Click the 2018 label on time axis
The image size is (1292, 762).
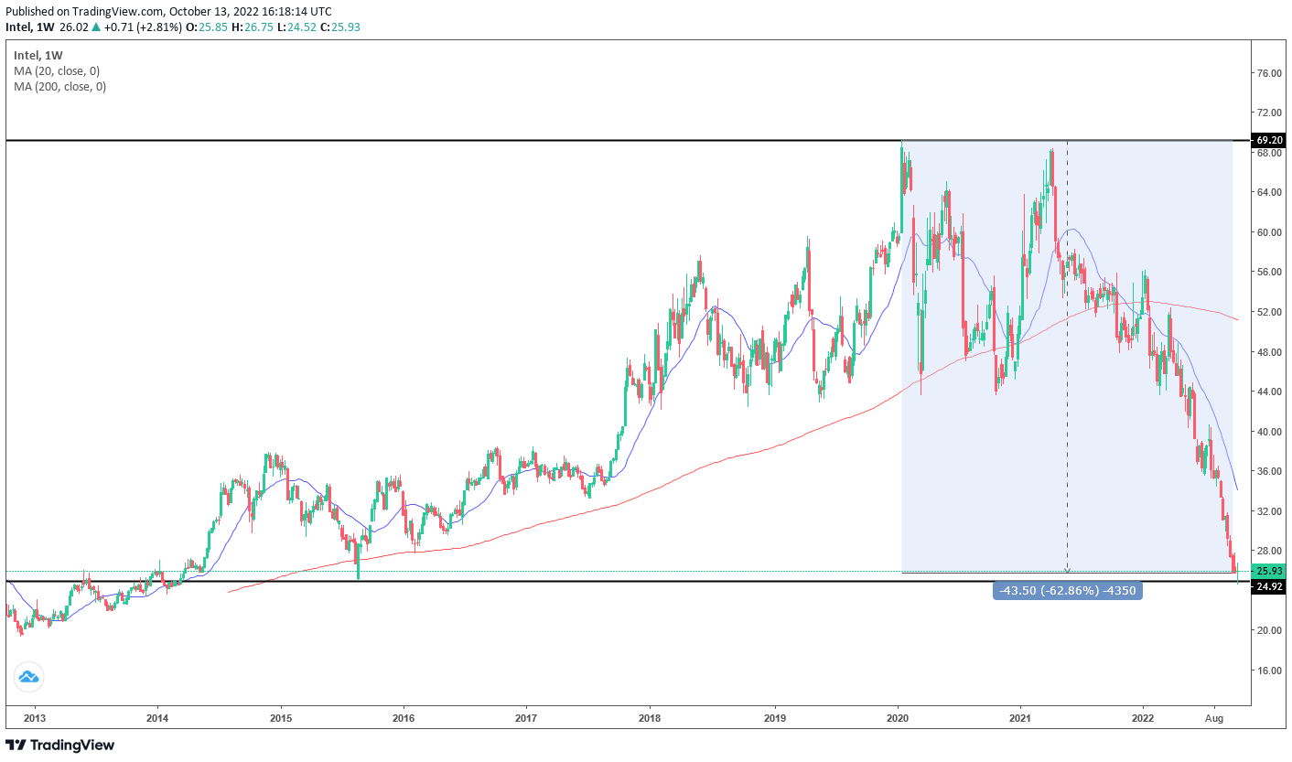(650, 719)
